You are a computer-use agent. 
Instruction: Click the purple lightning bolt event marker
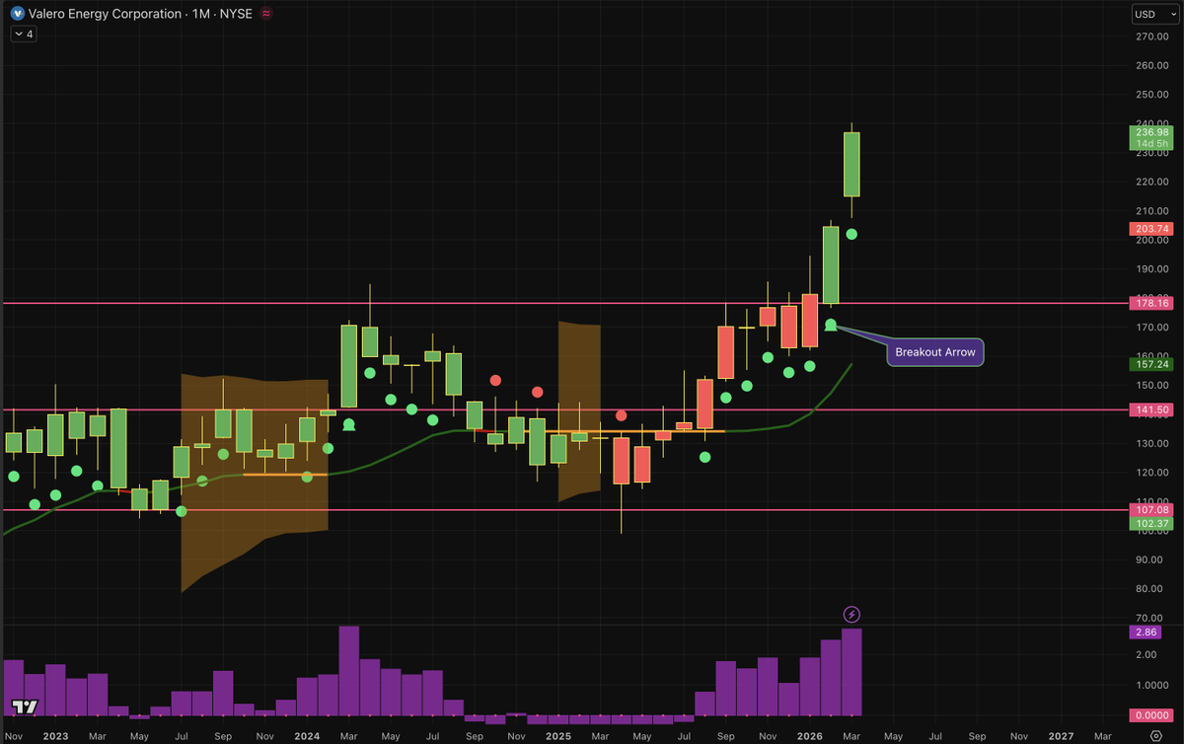[x=852, y=615]
